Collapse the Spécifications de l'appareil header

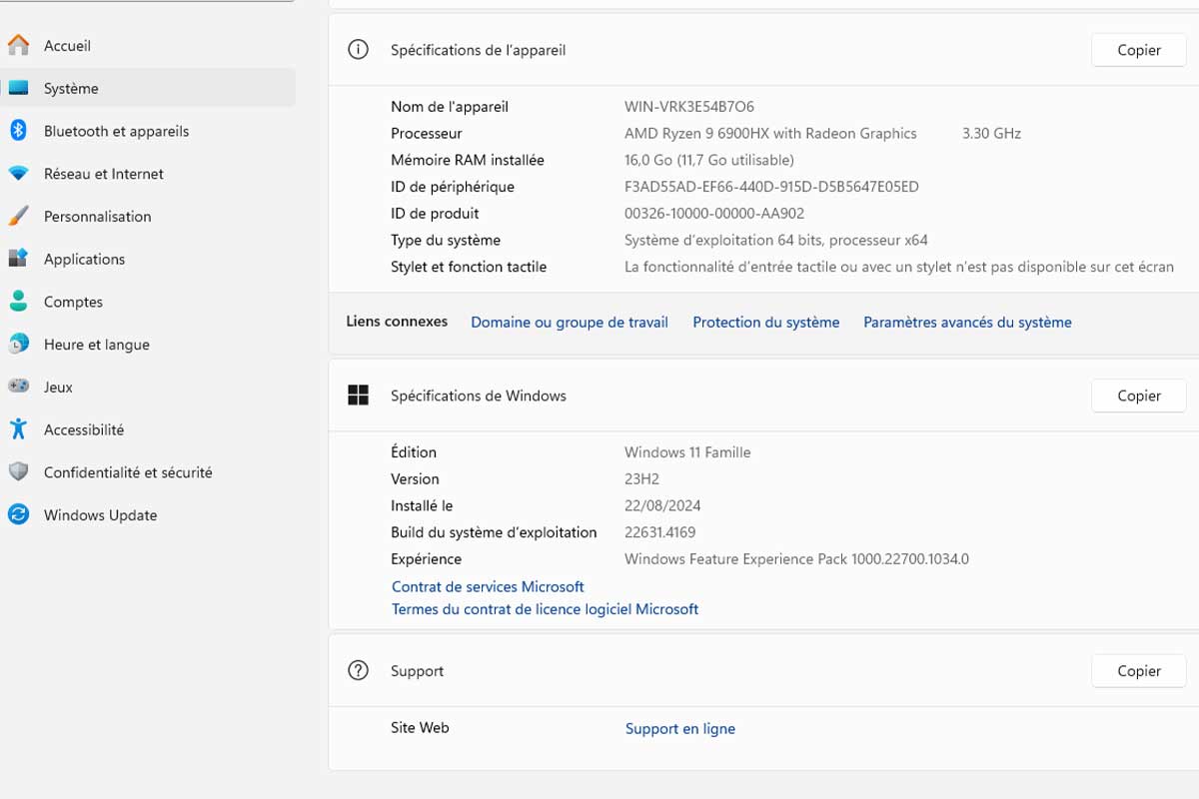point(763,50)
